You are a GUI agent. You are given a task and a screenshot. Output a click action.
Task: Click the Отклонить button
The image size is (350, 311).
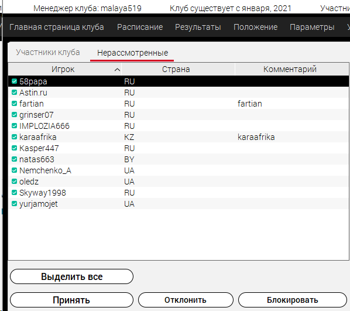pos(186,300)
